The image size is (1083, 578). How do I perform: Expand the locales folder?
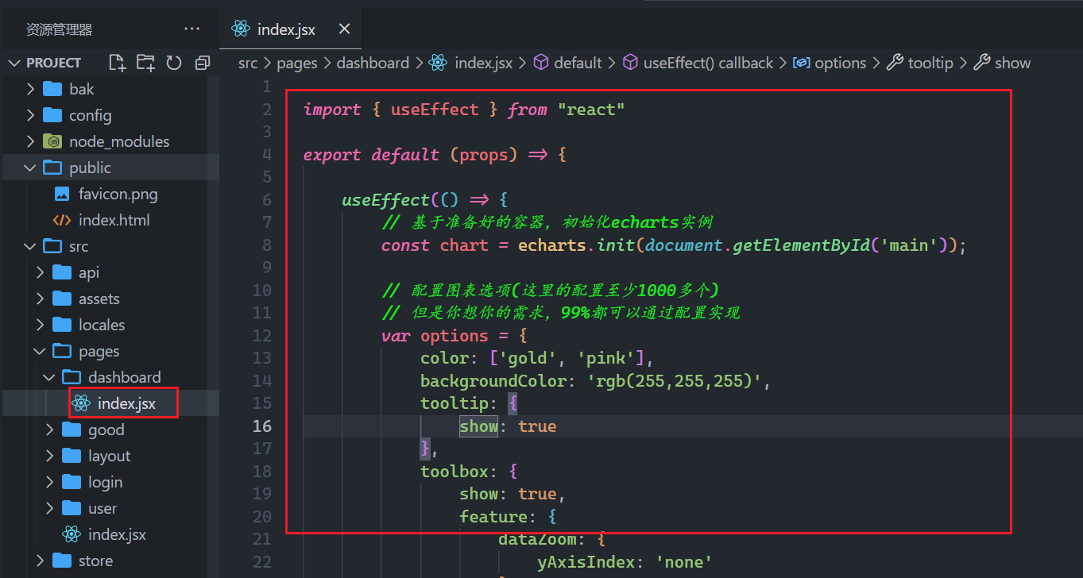41,325
